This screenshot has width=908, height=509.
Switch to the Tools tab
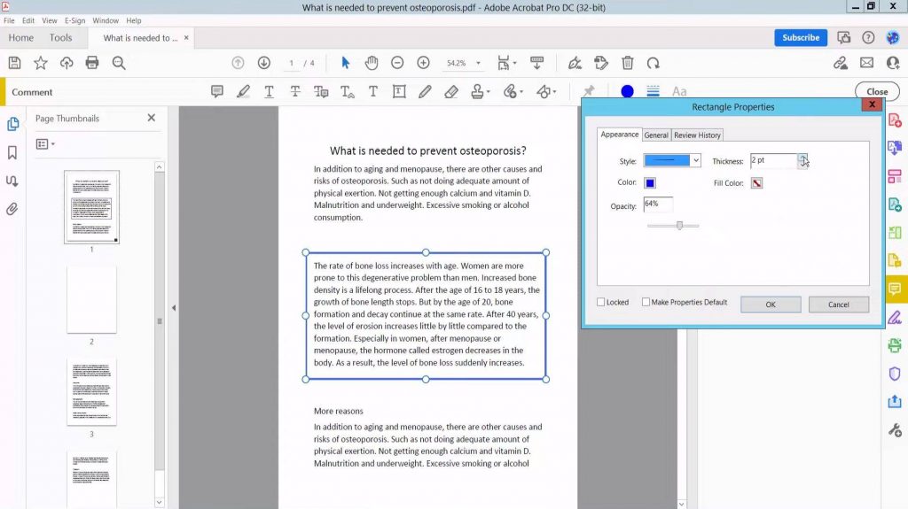(61, 37)
